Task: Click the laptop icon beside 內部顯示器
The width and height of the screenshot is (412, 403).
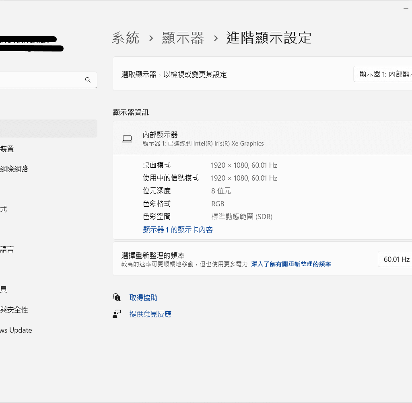Action: 127,139
